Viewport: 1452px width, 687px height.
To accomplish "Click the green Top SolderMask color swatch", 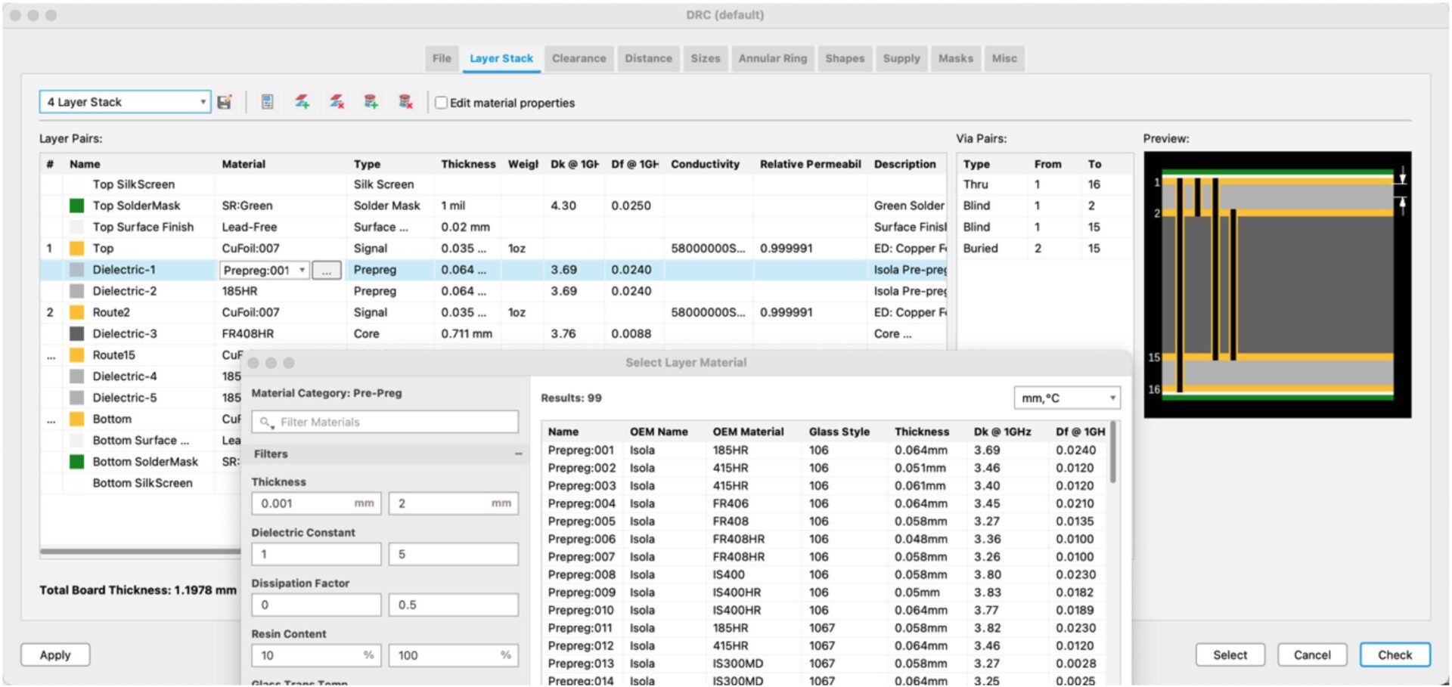I will [76, 206].
